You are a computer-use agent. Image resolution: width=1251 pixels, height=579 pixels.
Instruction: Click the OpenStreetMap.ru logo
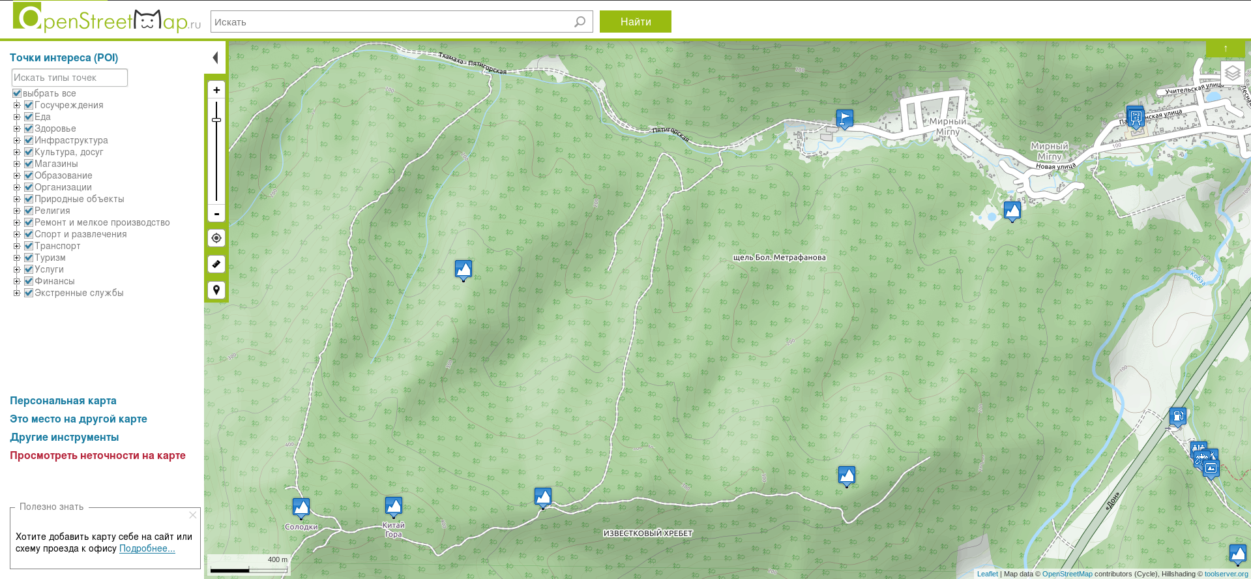point(107,18)
